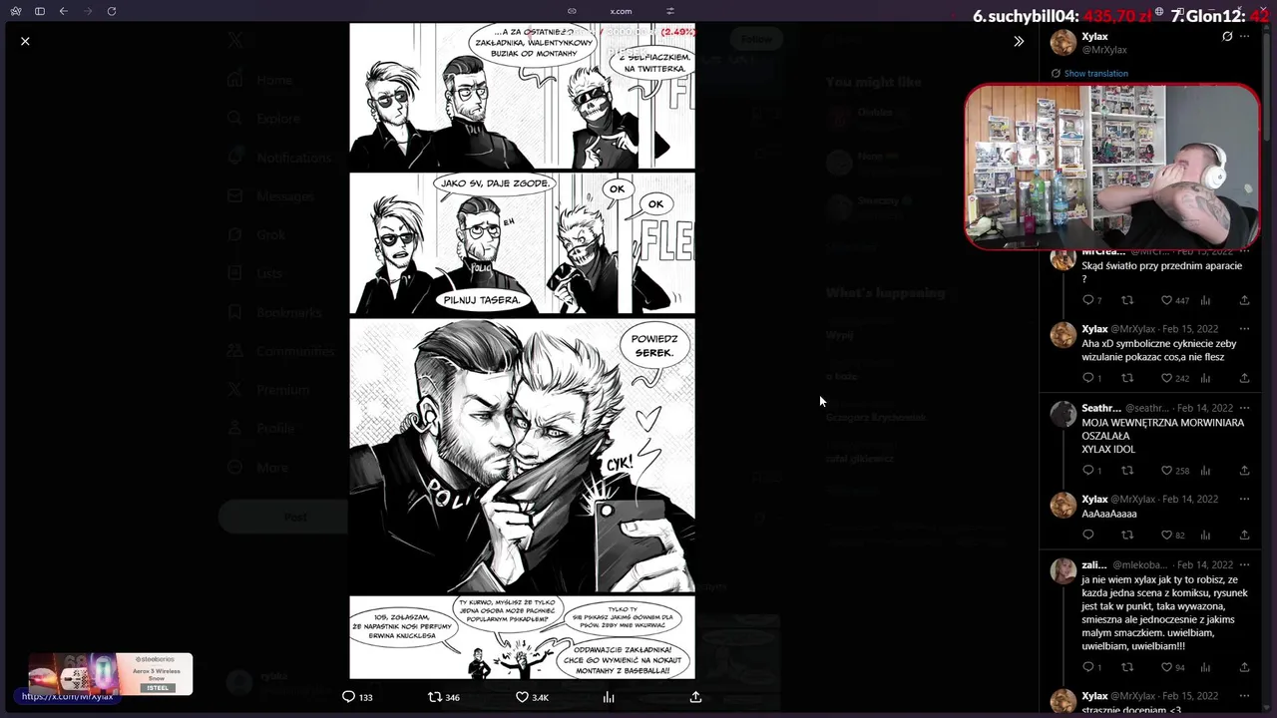
Task: Open more options on Xylax's main post
Action: (x=1244, y=37)
